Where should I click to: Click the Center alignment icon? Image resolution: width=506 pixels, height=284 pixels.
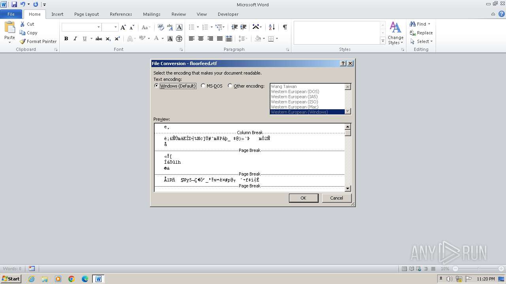pos(201,39)
